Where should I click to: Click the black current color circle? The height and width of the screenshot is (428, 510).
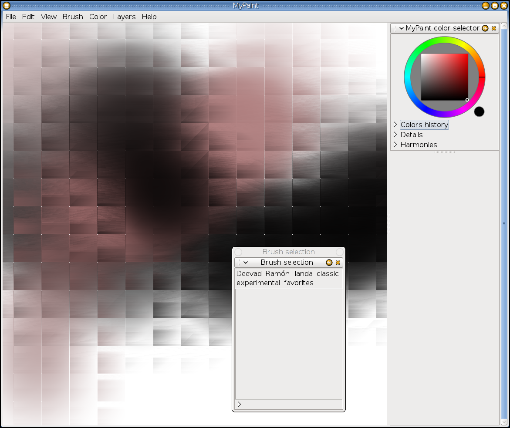point(479,112)
